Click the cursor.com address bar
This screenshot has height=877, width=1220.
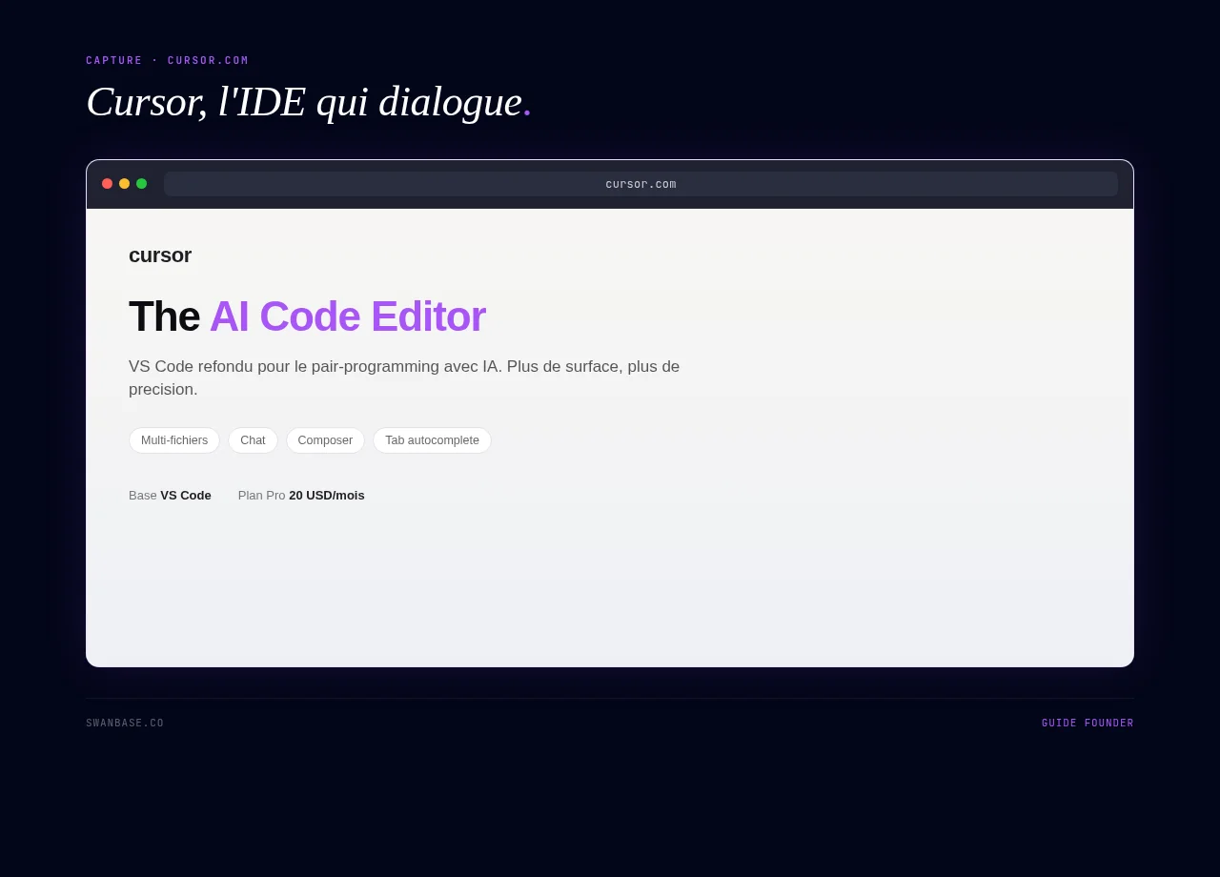640,184
